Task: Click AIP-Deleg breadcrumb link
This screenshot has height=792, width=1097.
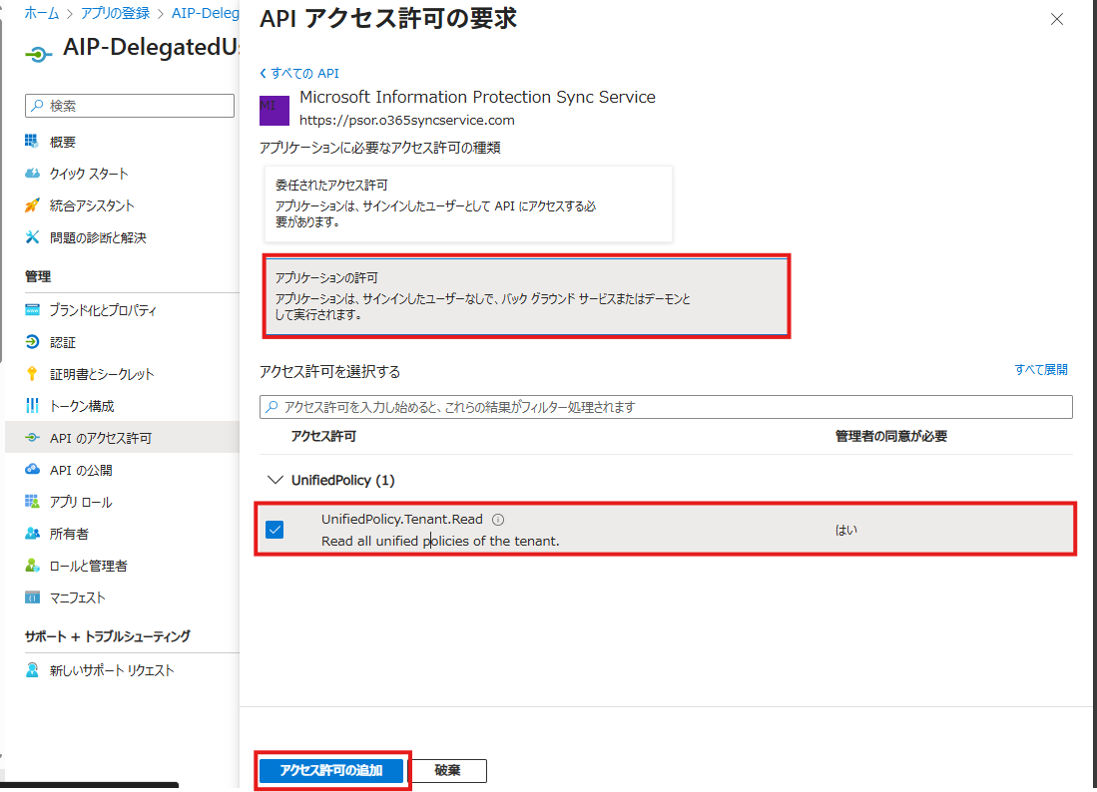Action: coord(206,13)
